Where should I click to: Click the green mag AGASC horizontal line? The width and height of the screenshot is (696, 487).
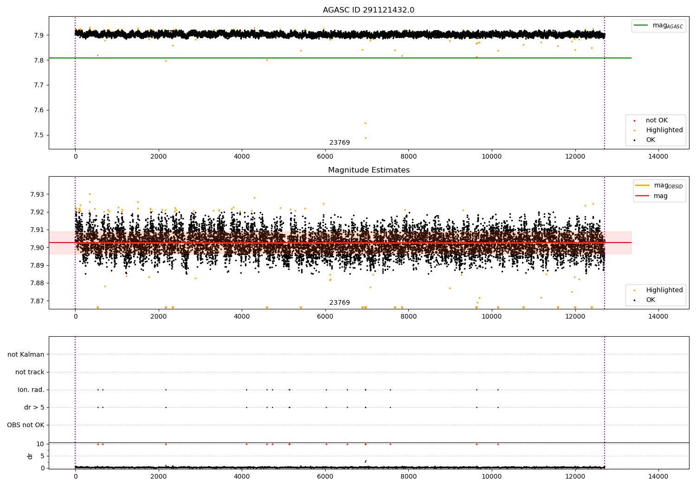[340, 58]
